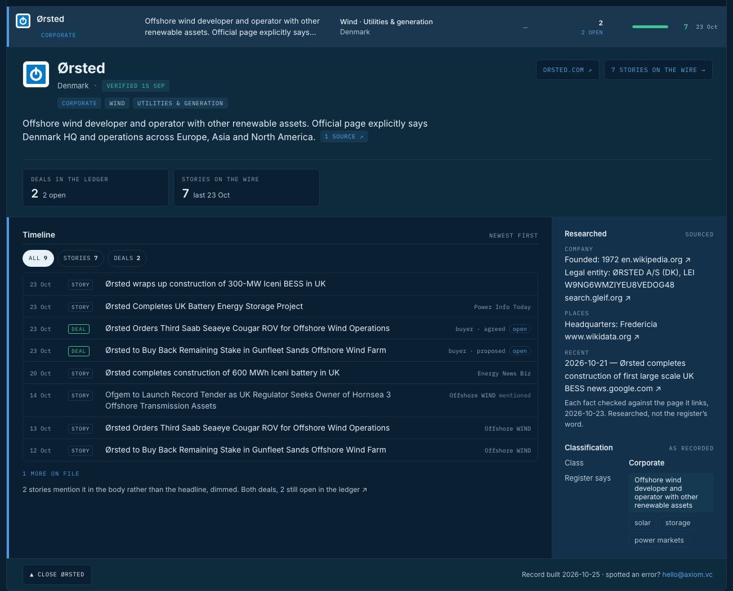
Task: Click the green progress bar in the top row
Action: [x=650, y=26]
